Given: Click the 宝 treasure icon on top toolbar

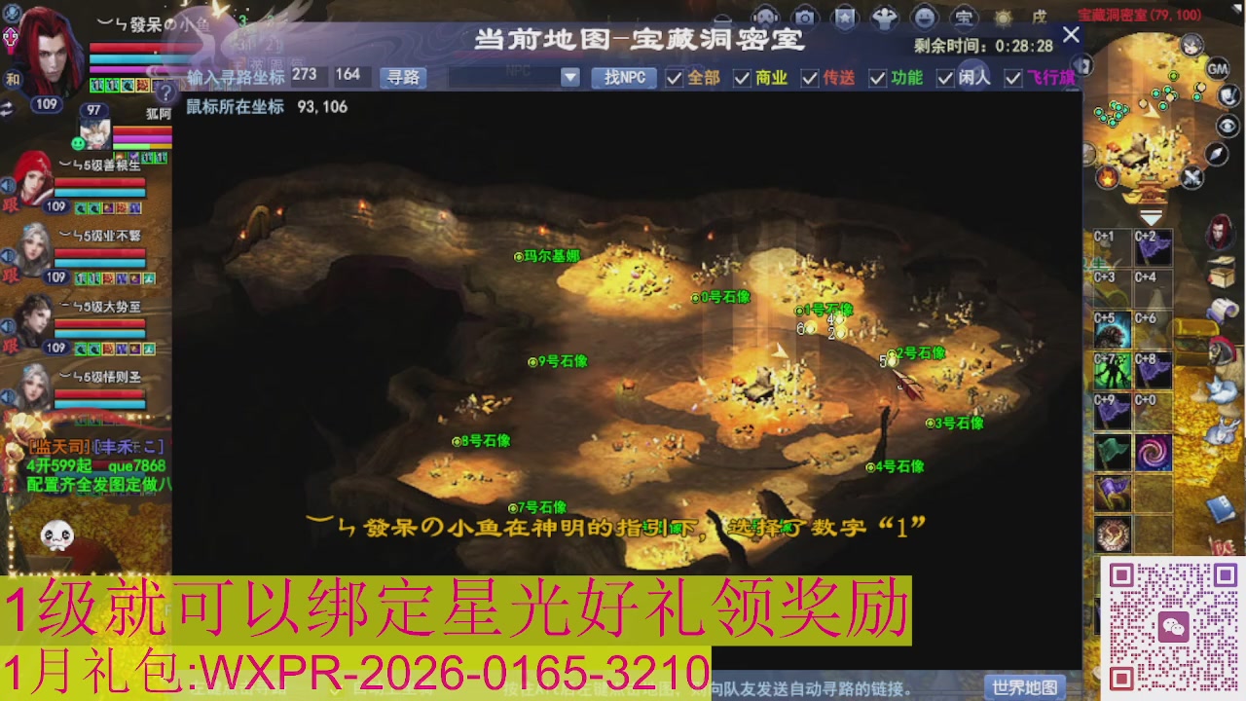Looking at the screenshot, I should pyautogui.click(x=965, y=17).
